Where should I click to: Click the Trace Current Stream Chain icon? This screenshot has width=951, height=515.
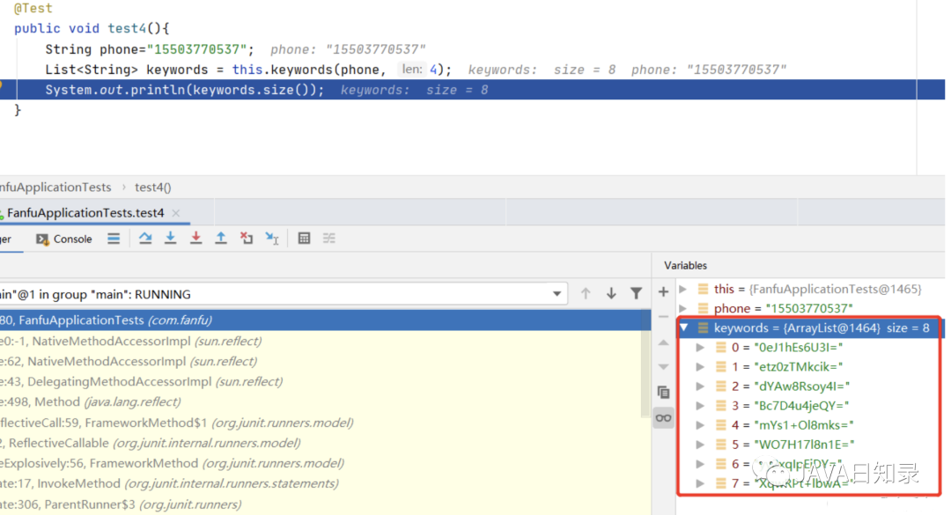[328, 239]
